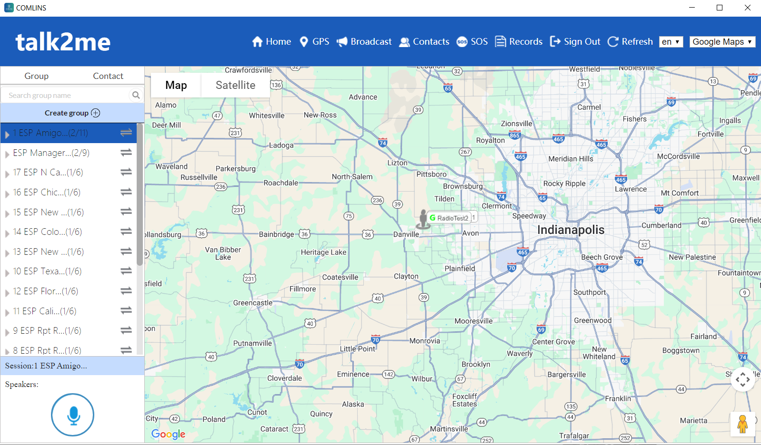The height and width of the screenshot is (445, 761).
Task: Open the Google Maps provider dropdown
Action: click(x=722, y=42)
